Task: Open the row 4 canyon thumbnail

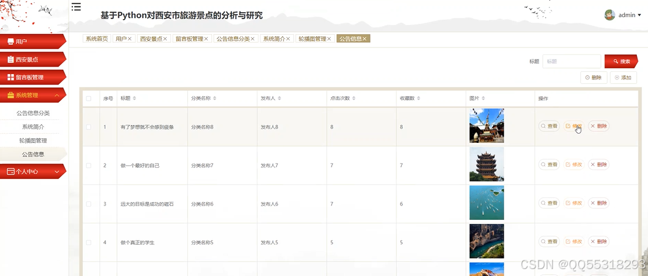Action: point(487,241)
